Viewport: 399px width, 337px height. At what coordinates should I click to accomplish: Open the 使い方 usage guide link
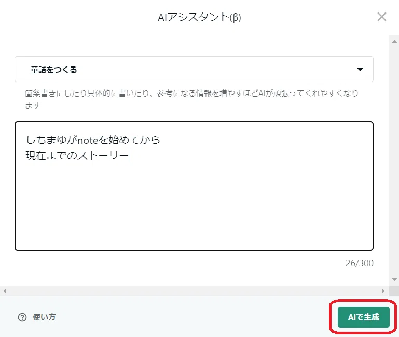[44, 317]
